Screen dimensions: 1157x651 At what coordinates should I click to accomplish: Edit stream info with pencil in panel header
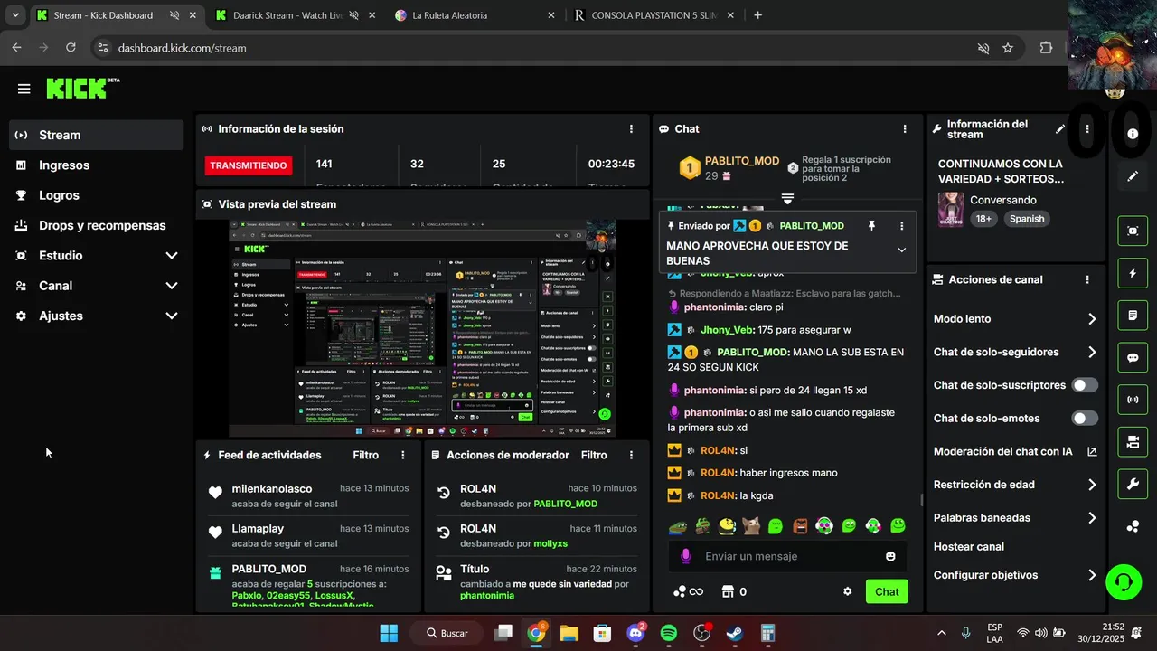coord(1060,129)
